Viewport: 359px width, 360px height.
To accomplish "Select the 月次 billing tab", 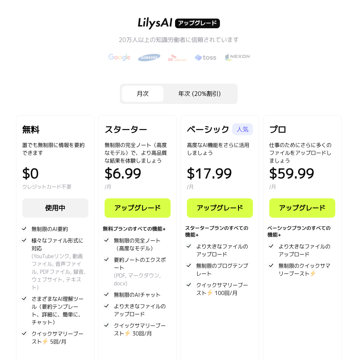I will (142, 94).
